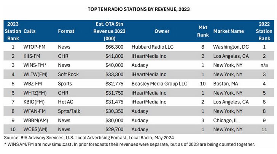
Task: Click the 'Calls' column header
Action: pyautogui.click(x=30, y=31)
